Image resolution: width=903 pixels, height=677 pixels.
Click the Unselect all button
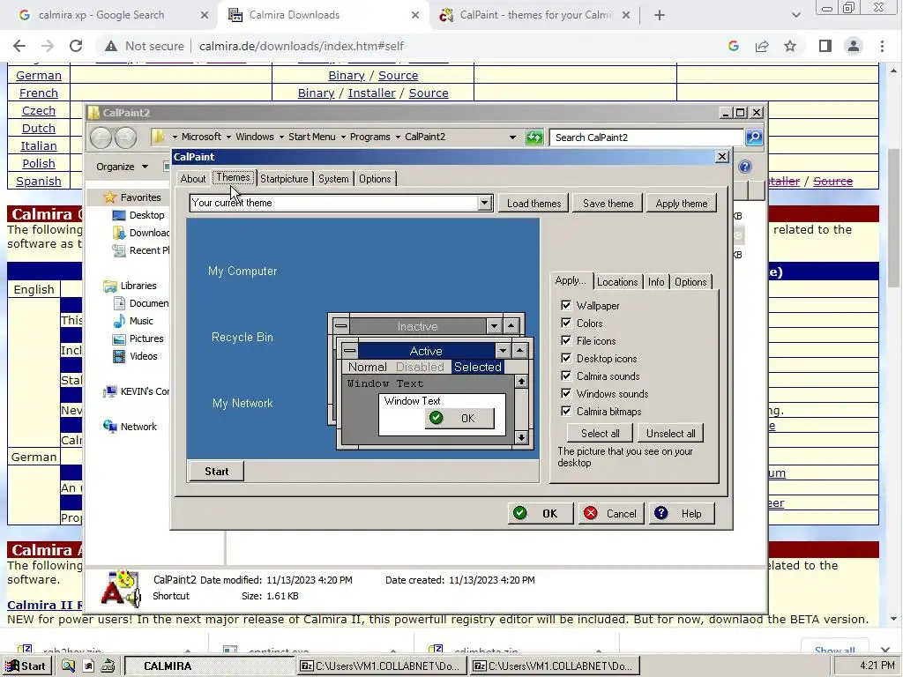(x=670, y=434)
